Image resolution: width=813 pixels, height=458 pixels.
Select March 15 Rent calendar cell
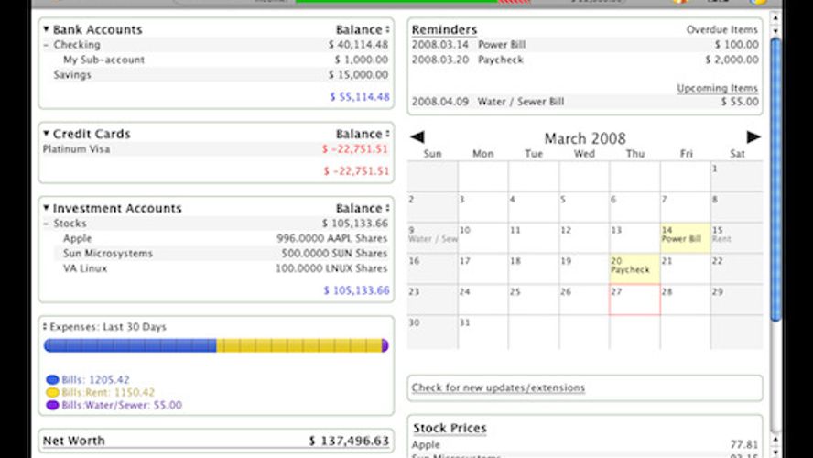pos(736,238)
